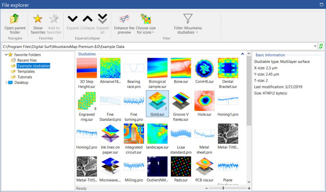Open the path history dropdown arrow
Viewport: 326px width, 192px height.
315,46
